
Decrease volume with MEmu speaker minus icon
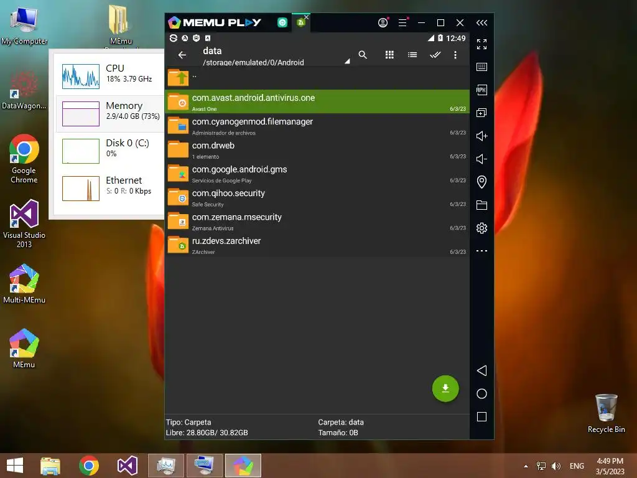[x=481, y=159]
